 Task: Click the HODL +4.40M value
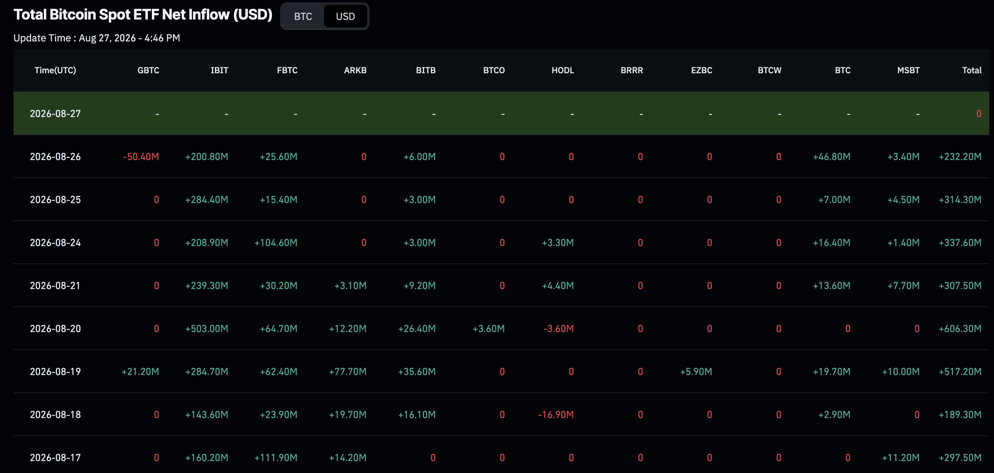point(558,286)
